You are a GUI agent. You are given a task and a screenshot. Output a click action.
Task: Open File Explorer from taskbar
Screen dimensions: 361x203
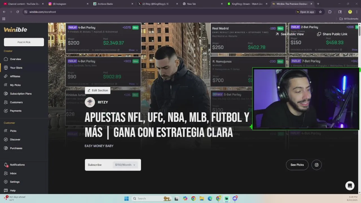(202, 198)
